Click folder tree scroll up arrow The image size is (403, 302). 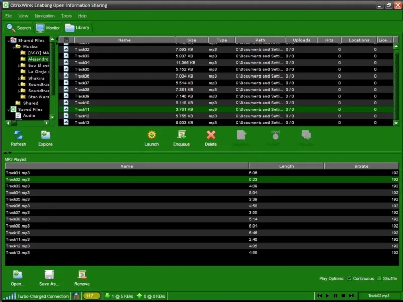tap(52, 39)
